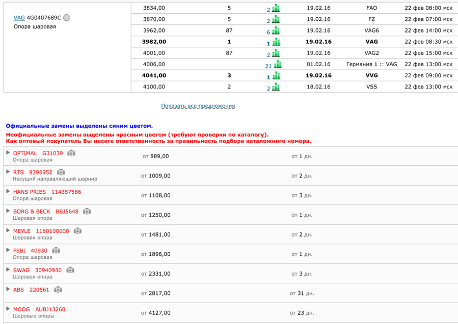View photo of SWAG 30940930
The height and width of the screenshot is (324, 458).
coord(70,270)
